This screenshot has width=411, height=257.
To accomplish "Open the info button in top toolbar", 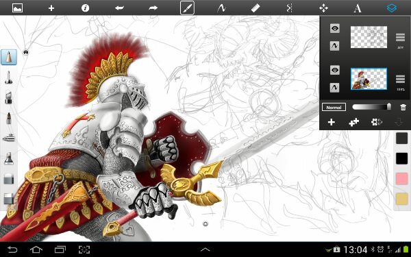I will click(x=85, y=8).
